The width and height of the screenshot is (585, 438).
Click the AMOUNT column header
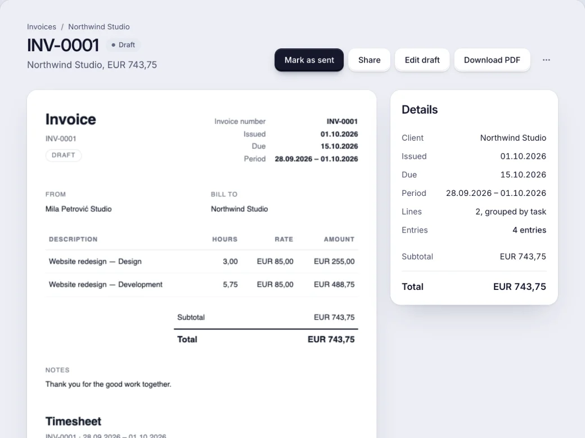pos(339,239)
